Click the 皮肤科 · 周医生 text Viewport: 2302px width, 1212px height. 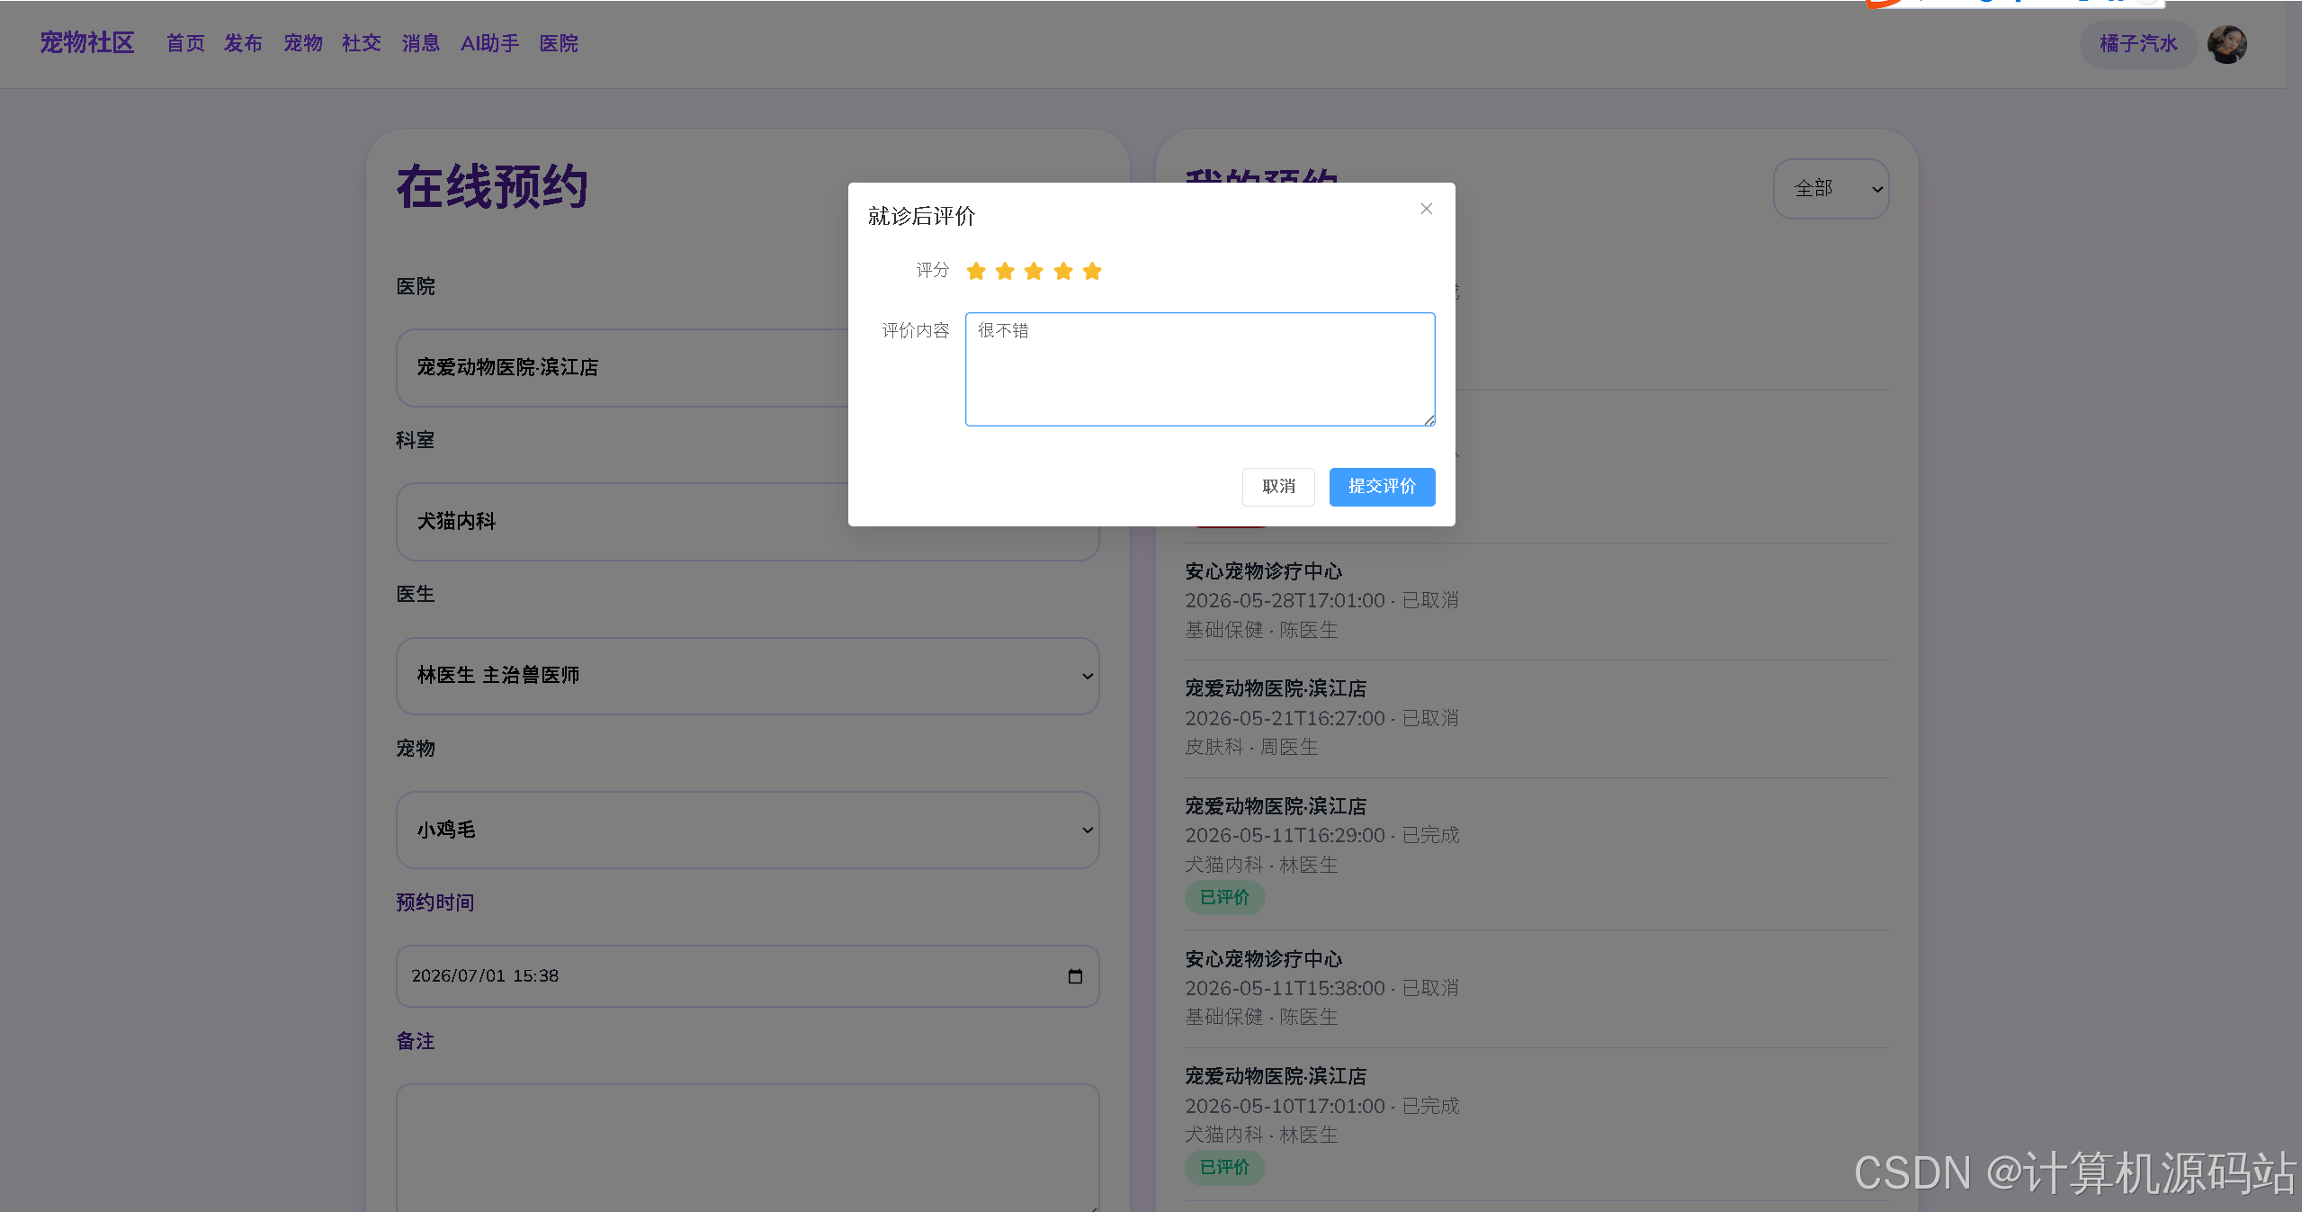click(1251, 747)
